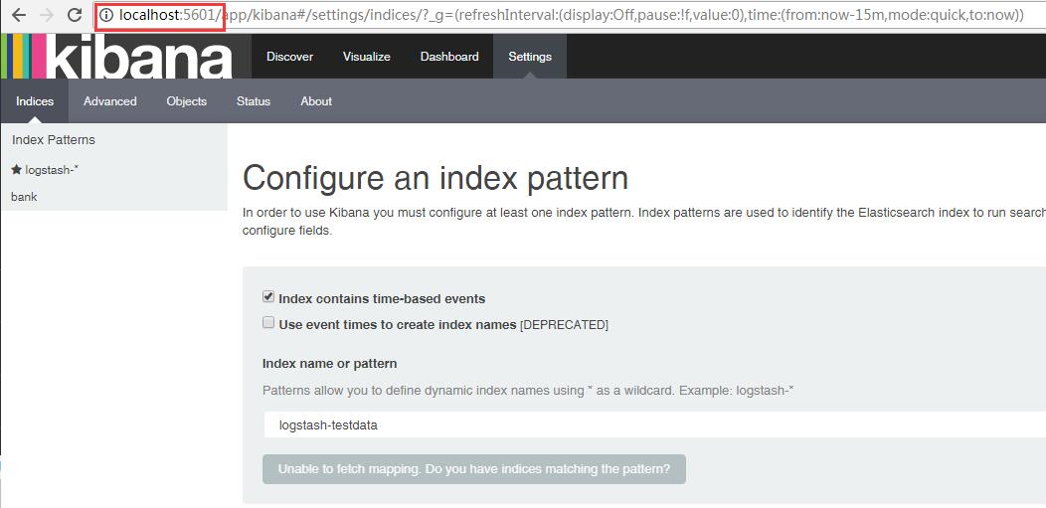
Task: Click the site info icon in address bar
Action: tap(106, 15)
